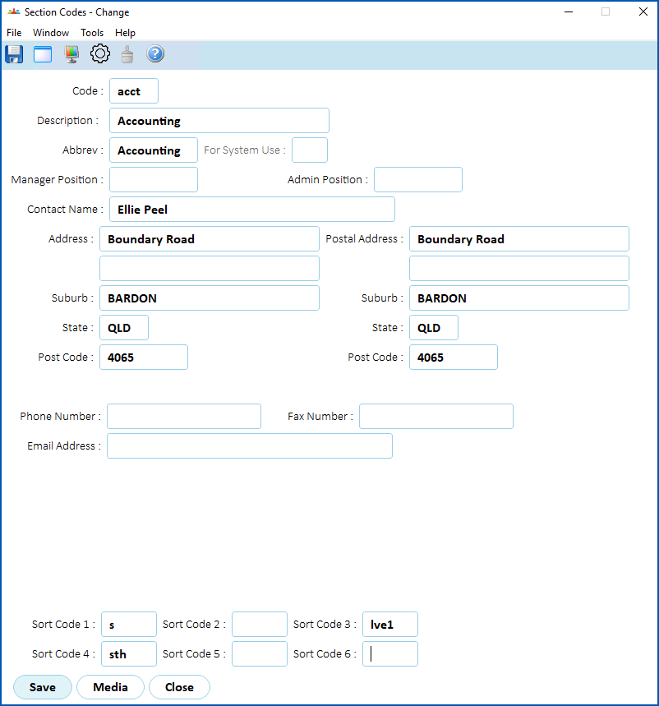Focus the Admin Position field

point(418,180)
